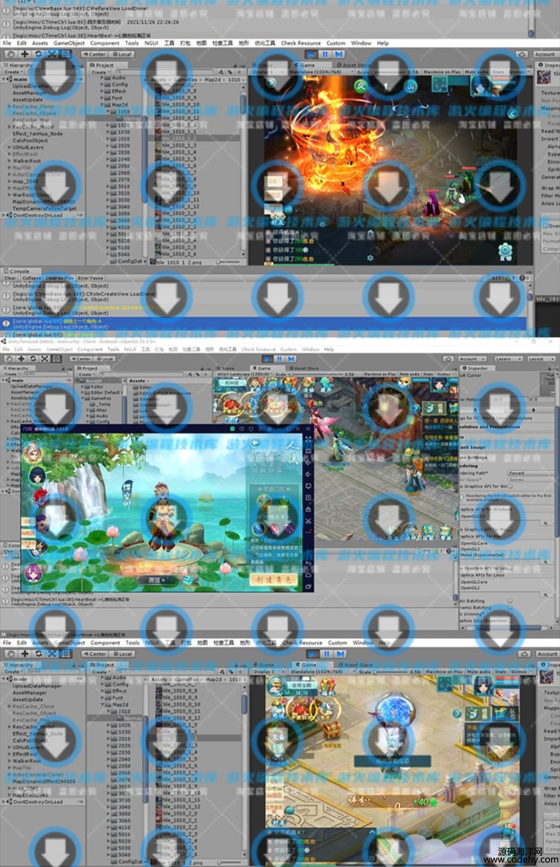Toggle Auto Graphics API for Windows checkbox
560x867 pixels.
pyautogui.click(x=510, y=487)
